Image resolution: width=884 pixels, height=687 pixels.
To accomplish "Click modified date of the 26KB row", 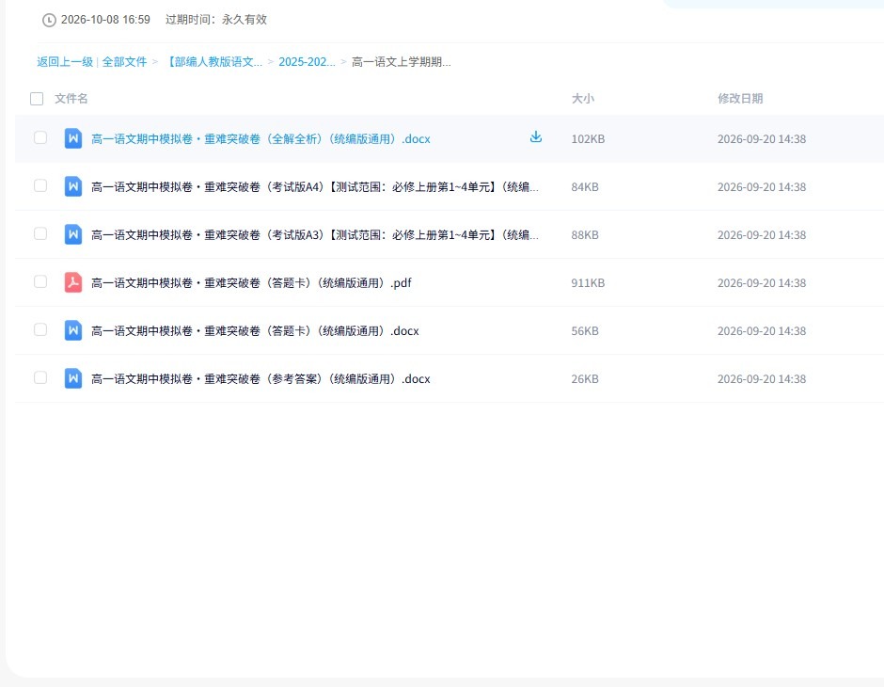I will coord(761,378).
